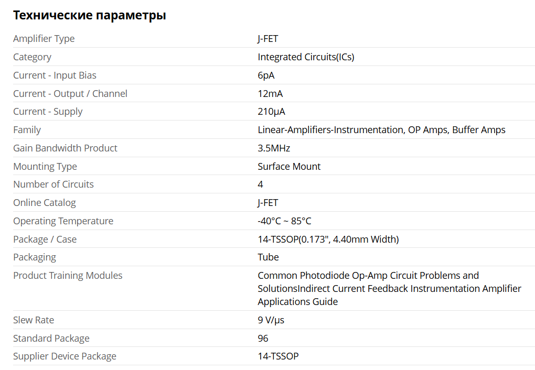Click the "6pA" input bias value
The image size is (535, 370).
click(266, 75)
